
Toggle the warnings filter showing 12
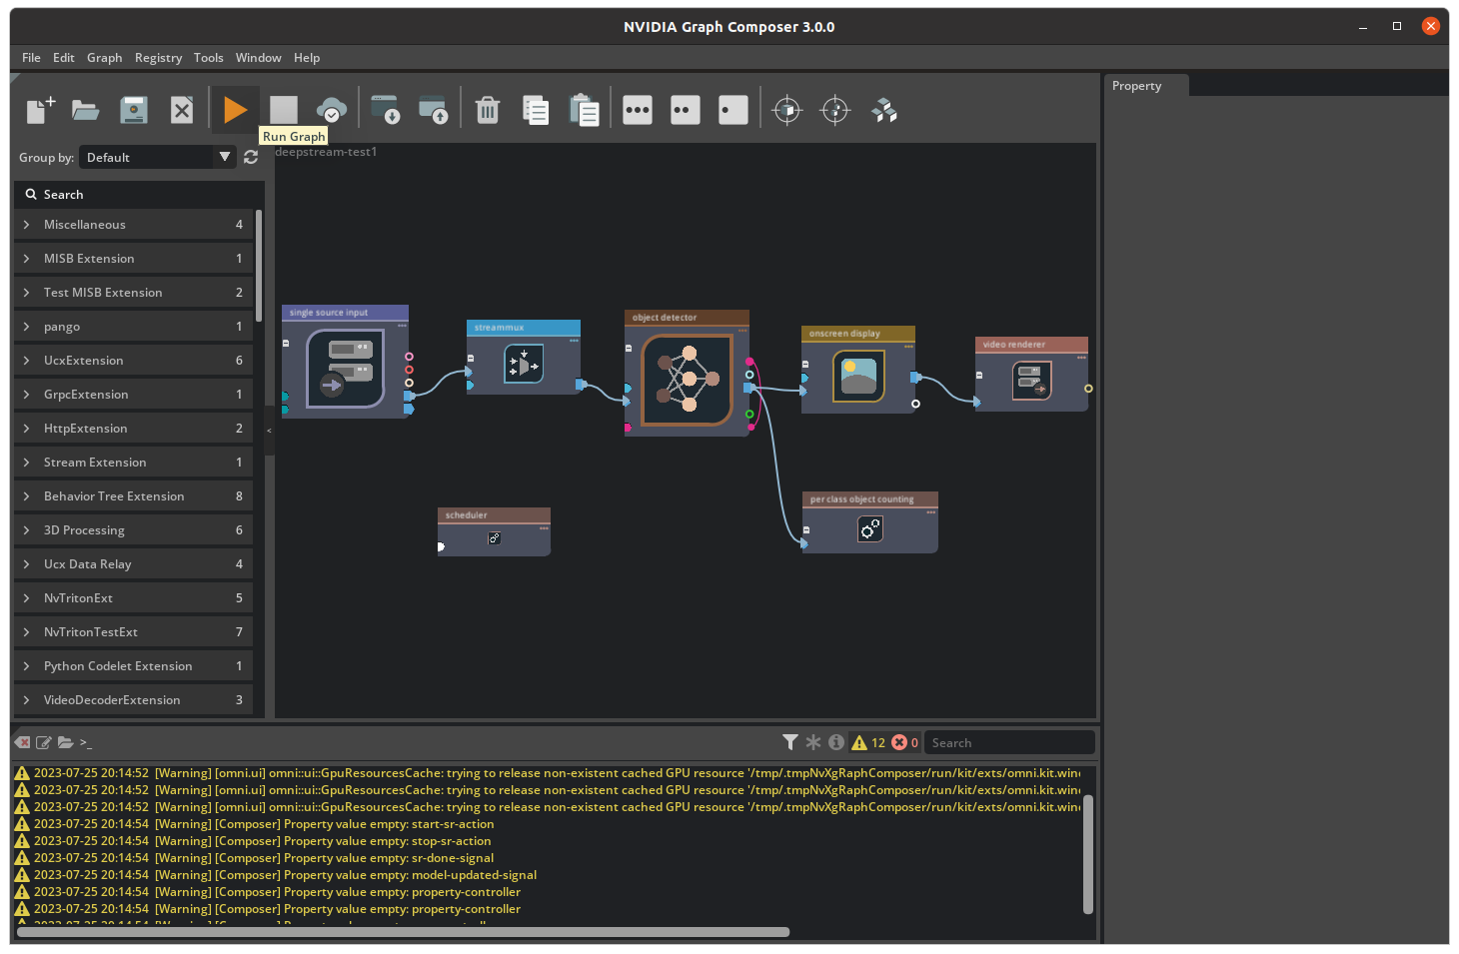868,742
